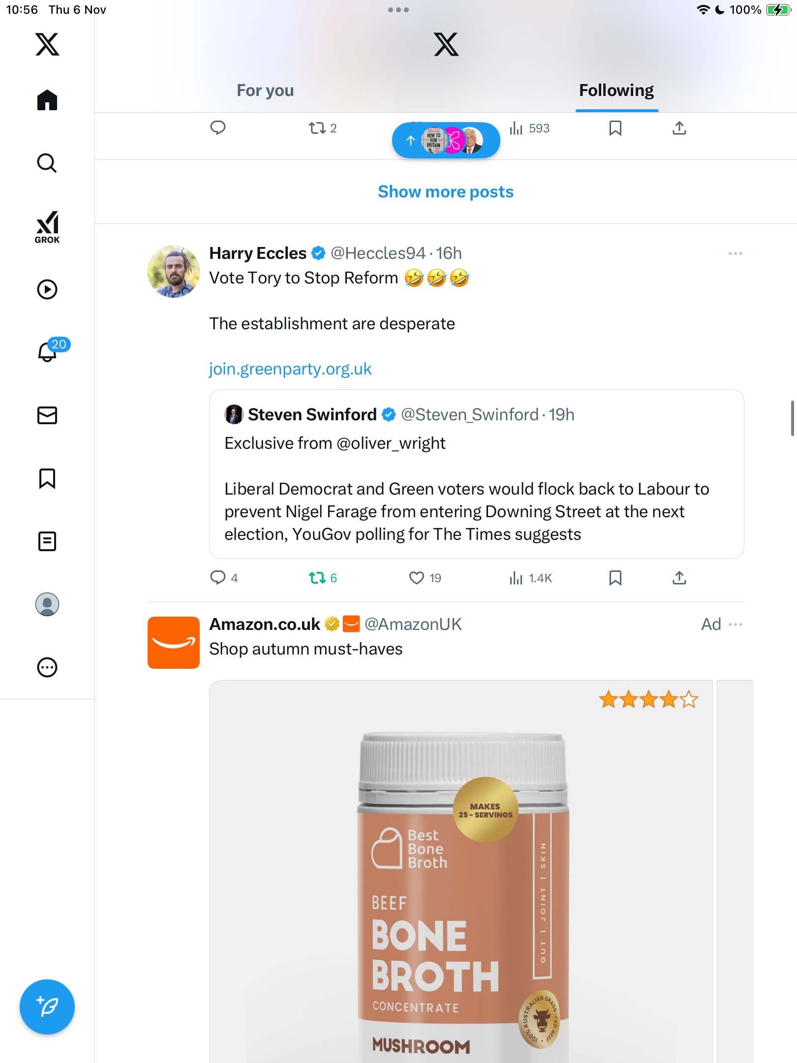Tap the compose new post button
The image size is (797, 1063).
(47, 1007)
